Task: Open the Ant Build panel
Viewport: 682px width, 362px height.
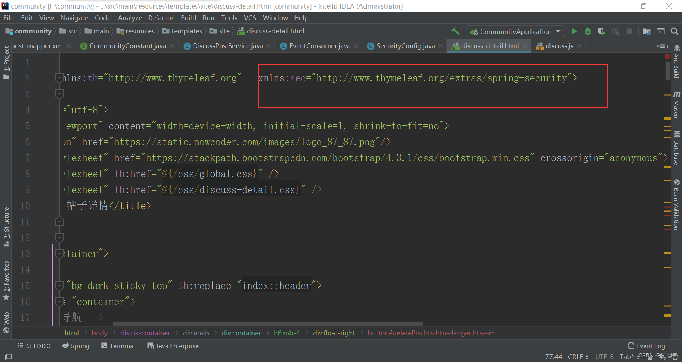Action: 676,62
